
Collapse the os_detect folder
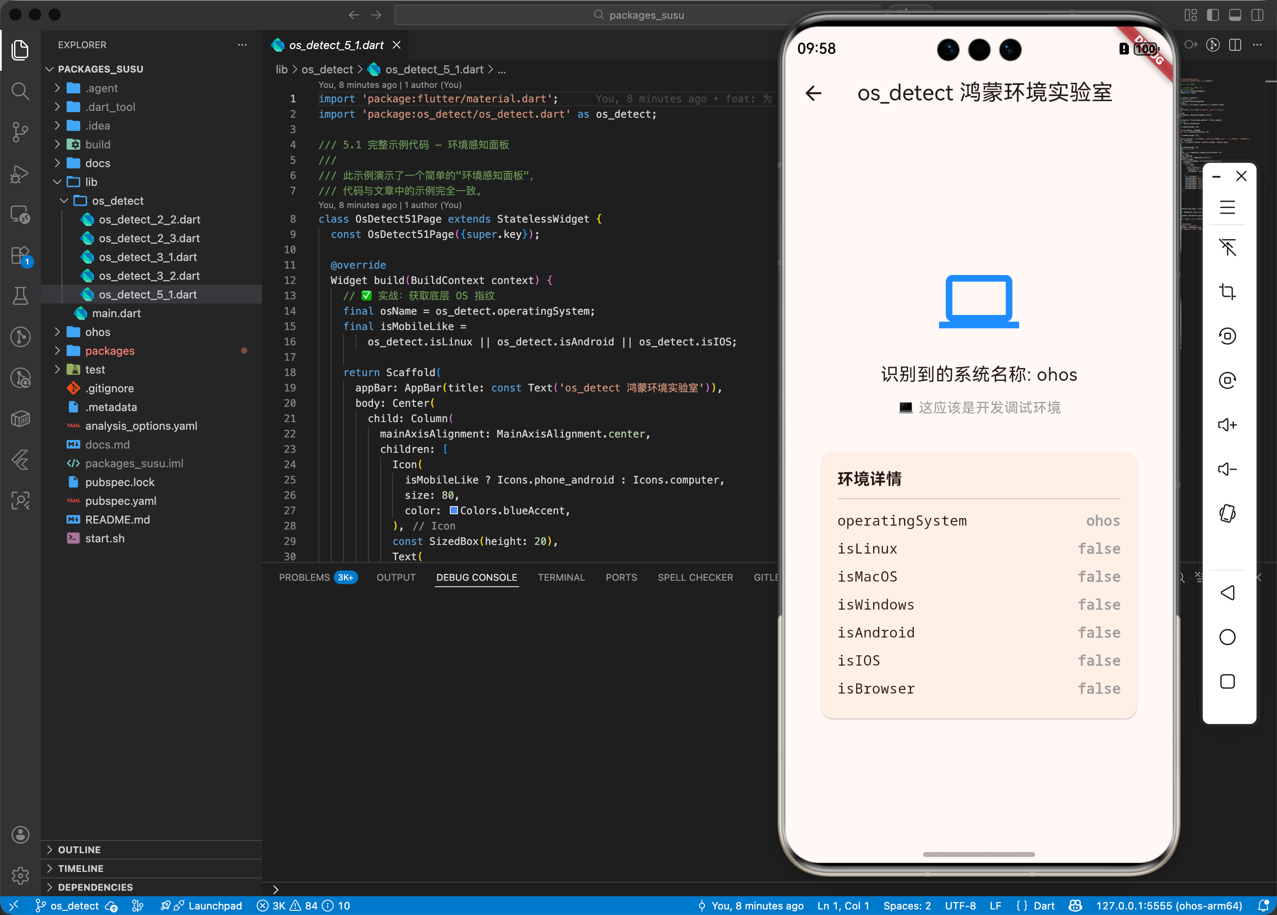pyautogui.click(x=118, y=201)
